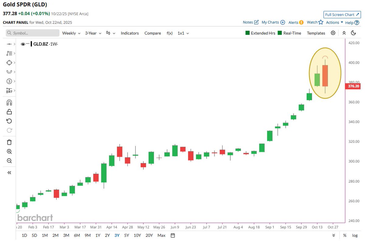Set chart range to 9M
This screenshot has width=365, height=242.
(x=88, y=235)
